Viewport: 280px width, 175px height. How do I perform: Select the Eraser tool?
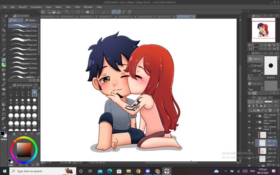(3, 75)
